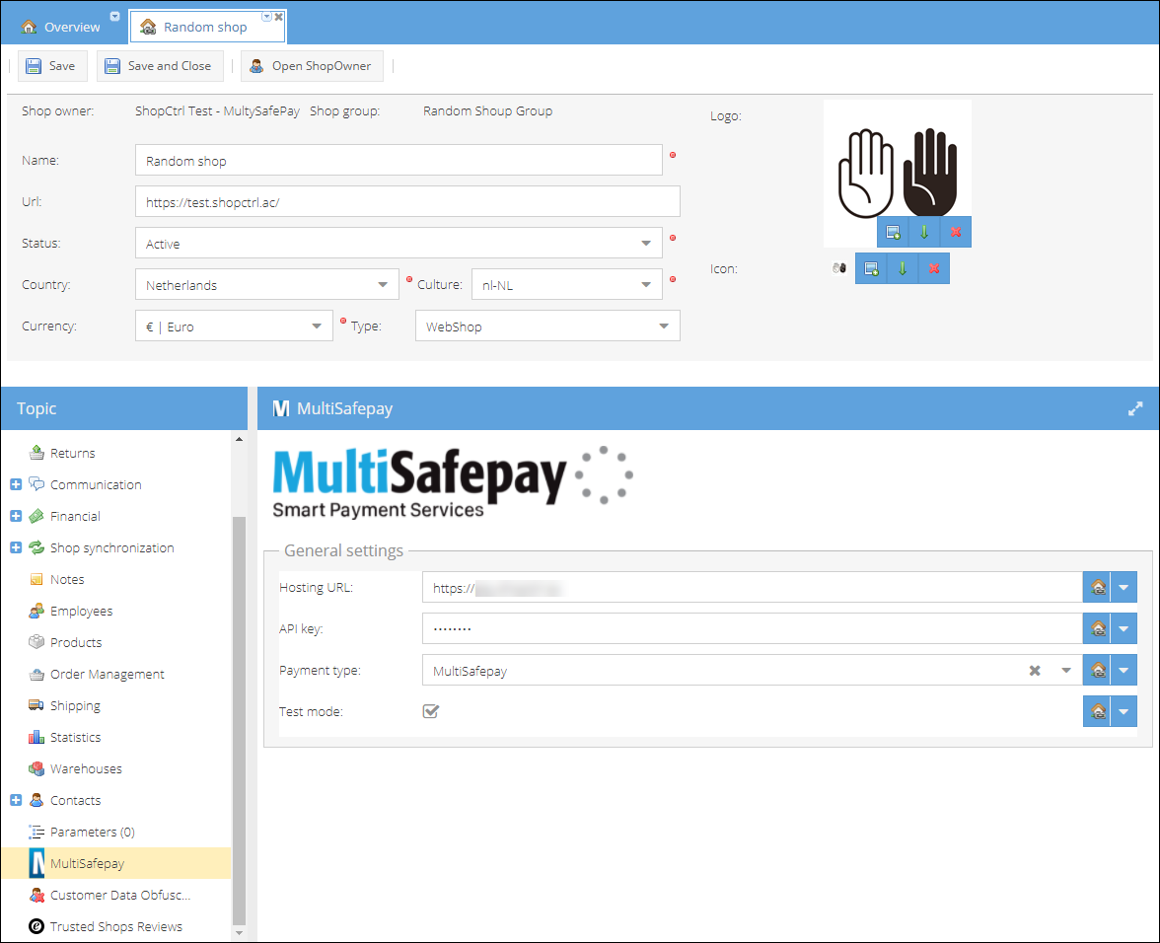Open Trusted Shops Reviews topic
Screen dimensions: 1160x943
click(x=115, y=927)
